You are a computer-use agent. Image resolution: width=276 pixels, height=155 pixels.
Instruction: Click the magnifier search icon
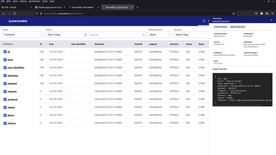pos(144,35)
